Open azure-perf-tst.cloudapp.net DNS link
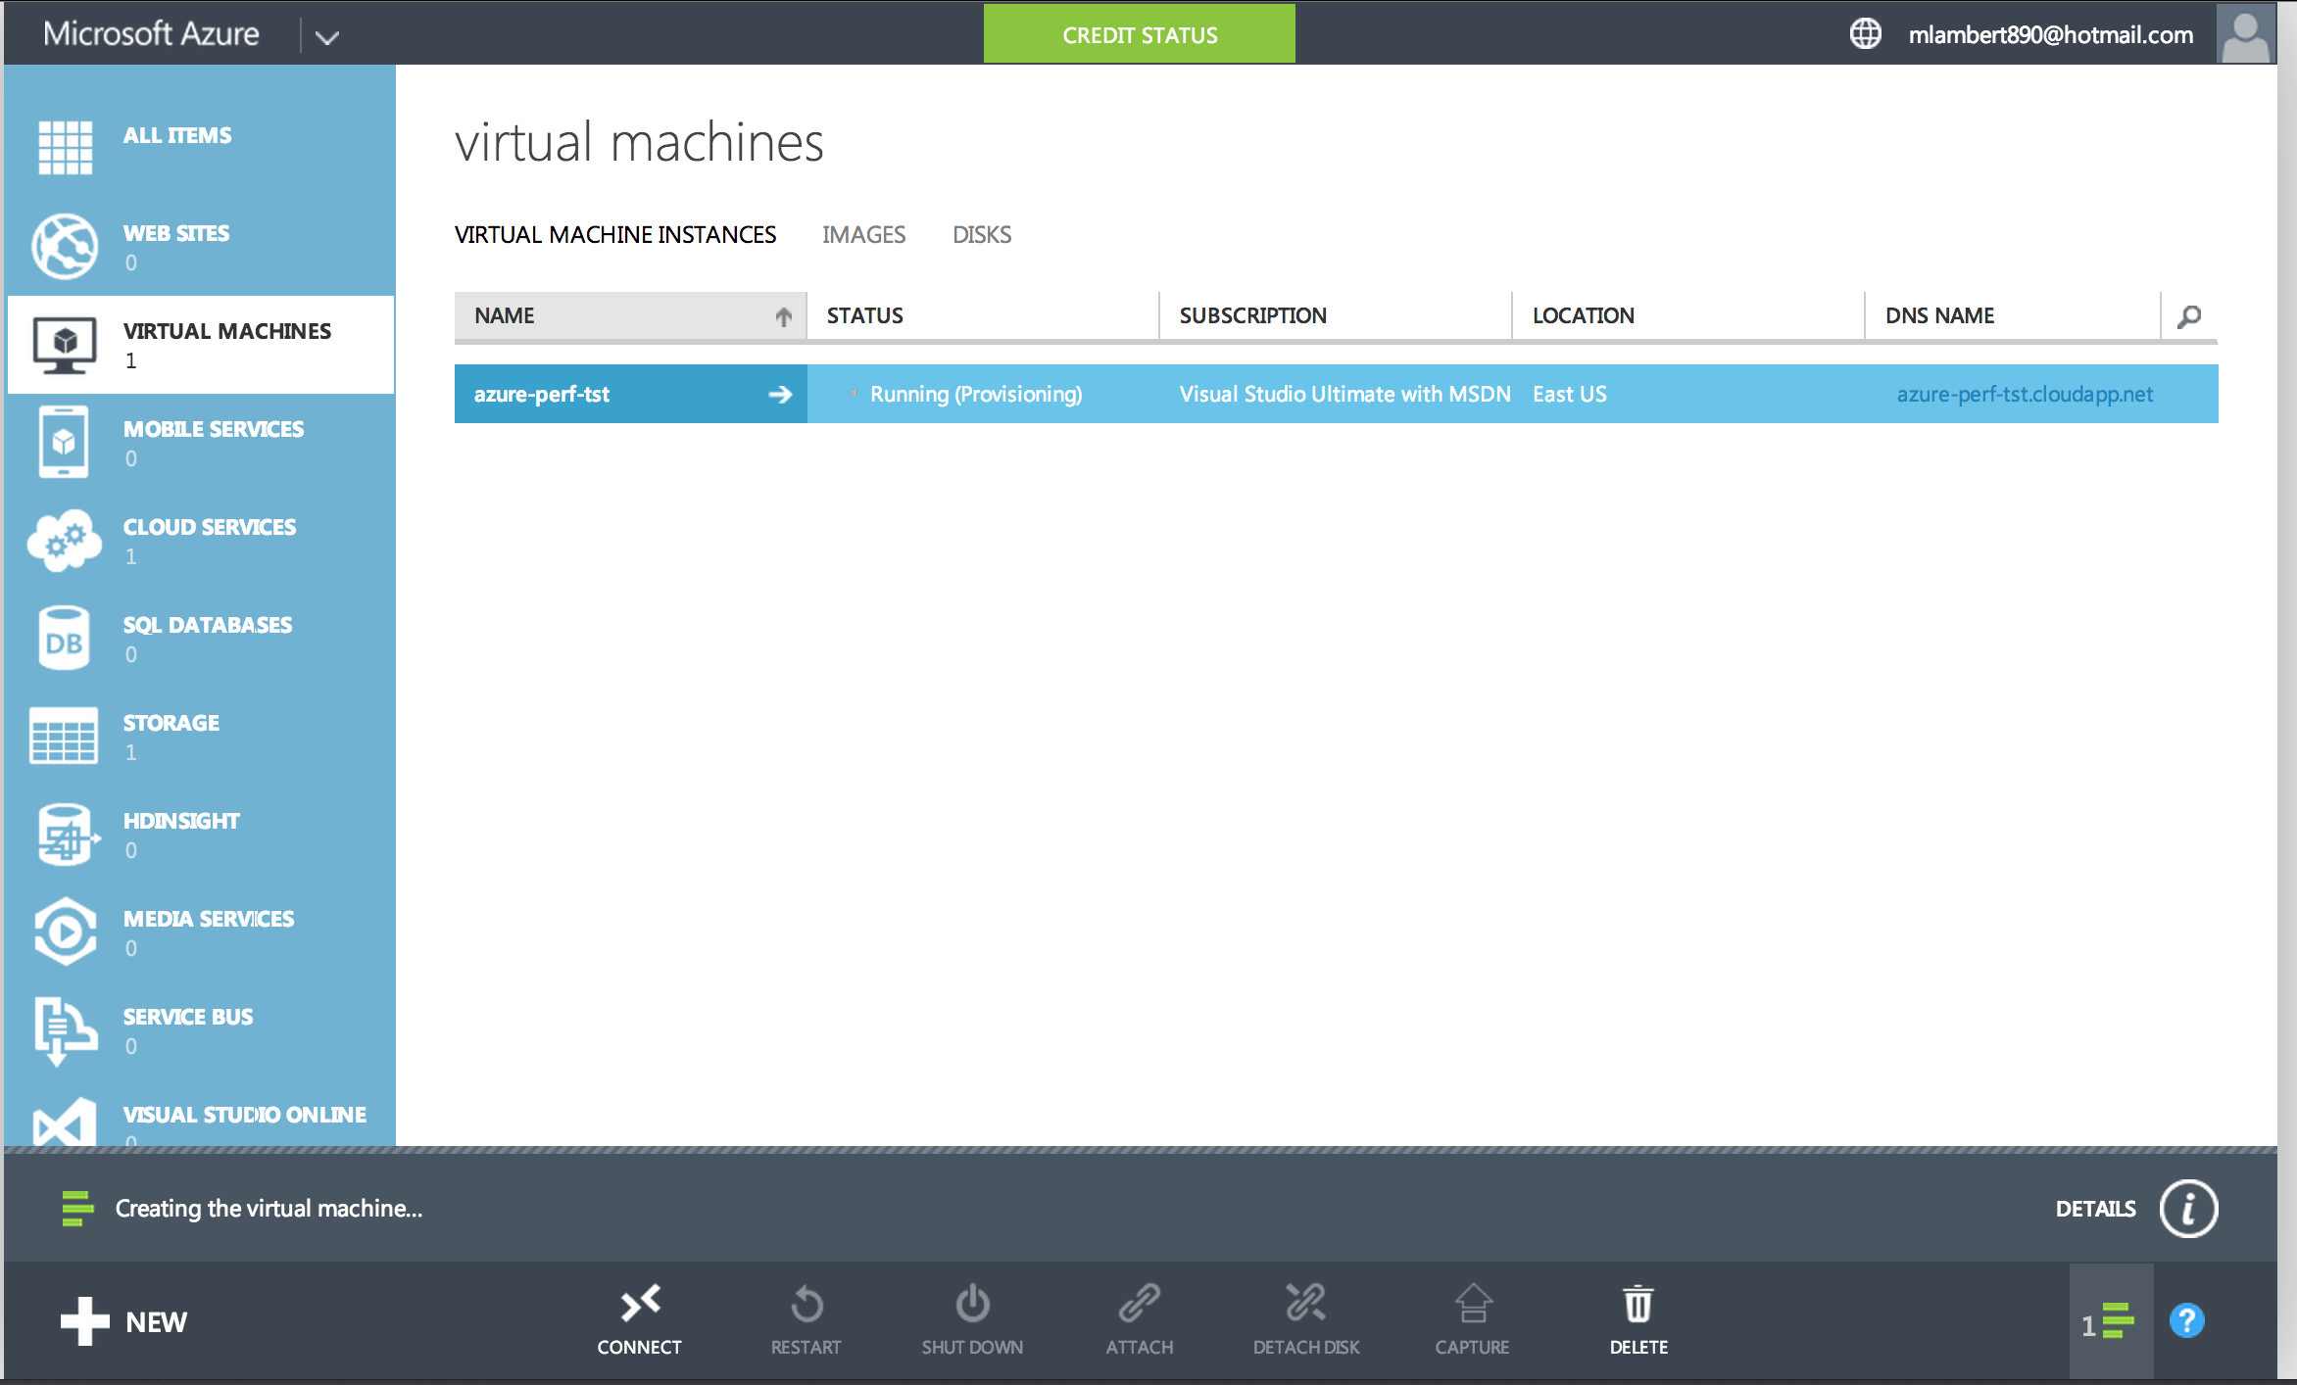Image resolution: width=2297 pixels, height=1385 pixels. pyautogui.click(x=2025, y=395)
